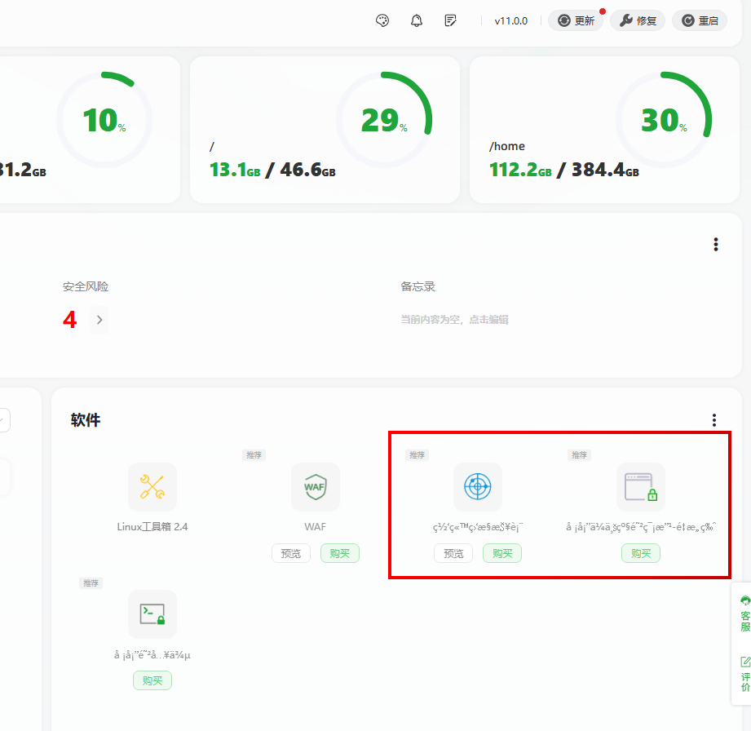Click the red security risk count 4
This screenshot has height=731, width=751.
(70, 320)
